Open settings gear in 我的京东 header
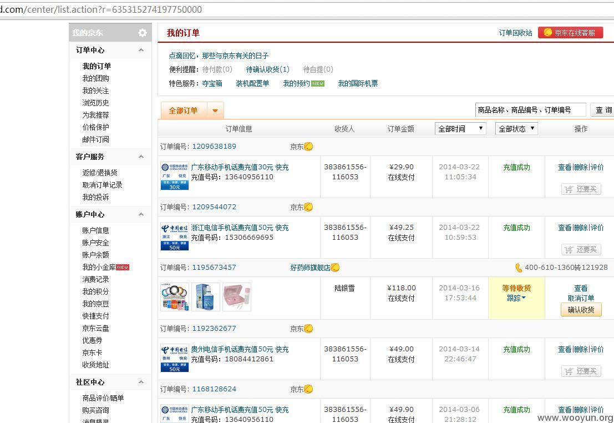614x423 pixels. coord(143,33)
